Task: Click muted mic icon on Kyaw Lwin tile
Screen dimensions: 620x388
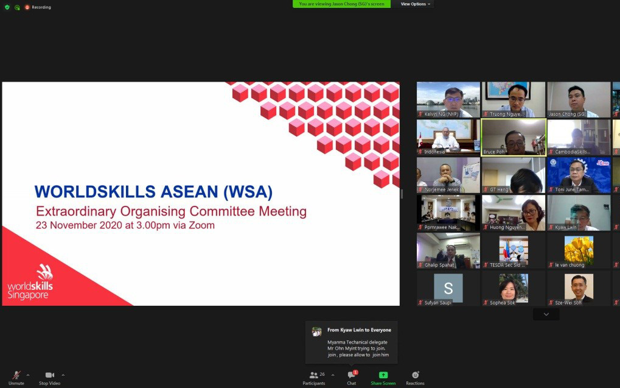Action: [x=551, y=227]
